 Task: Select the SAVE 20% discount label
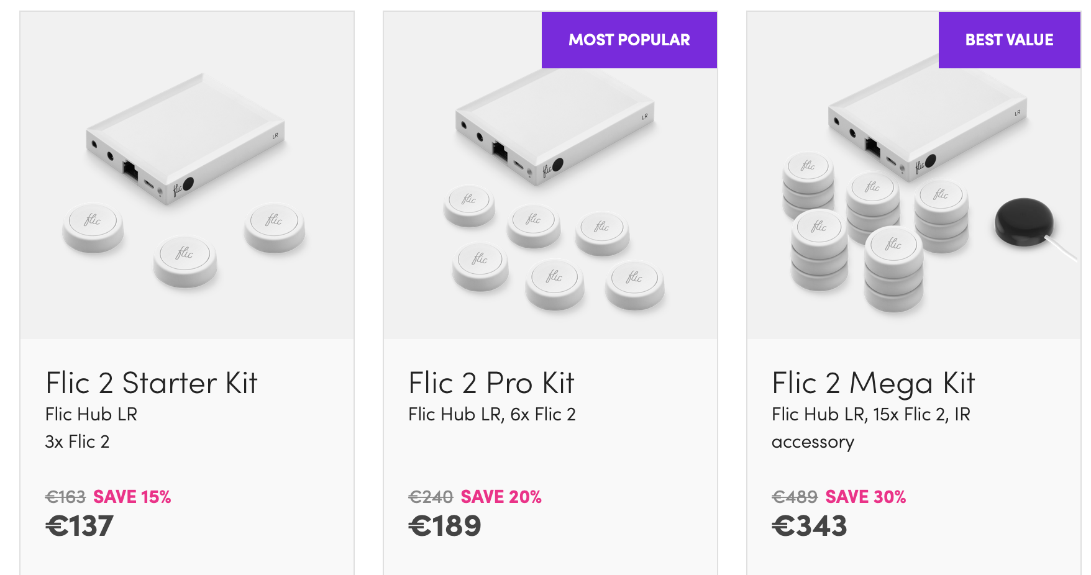tap(501, 497)
